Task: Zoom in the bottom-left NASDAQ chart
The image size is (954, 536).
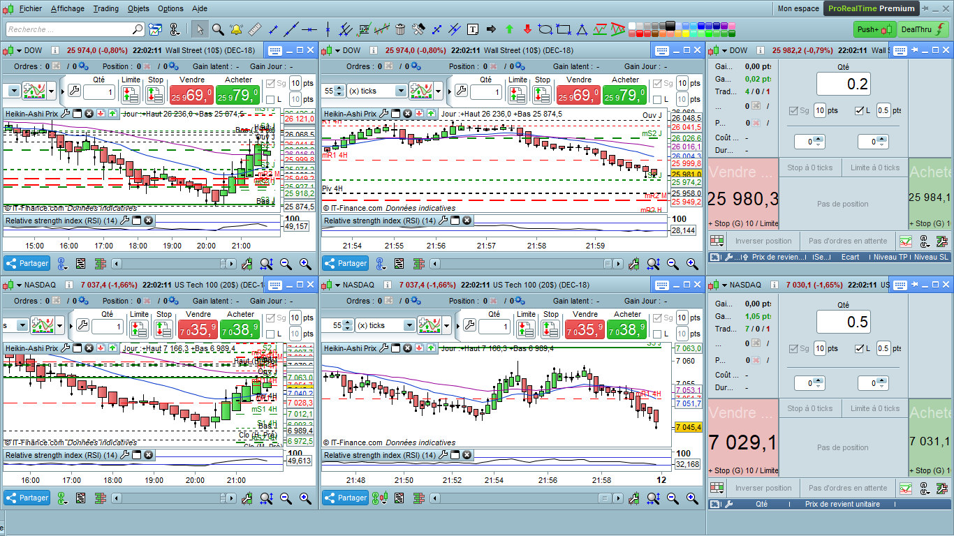Action: [x=305, y=498]
